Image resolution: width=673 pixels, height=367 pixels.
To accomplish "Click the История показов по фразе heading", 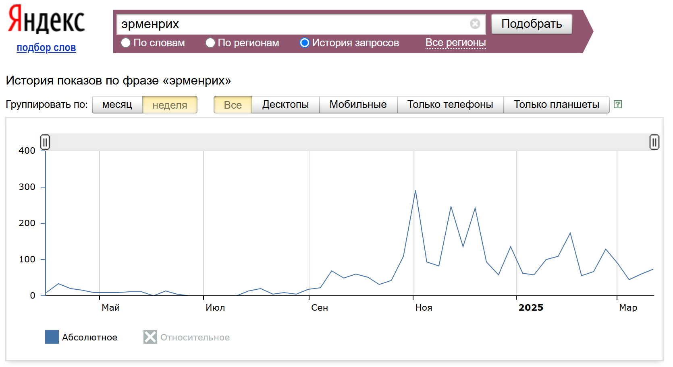I will 118,80.
